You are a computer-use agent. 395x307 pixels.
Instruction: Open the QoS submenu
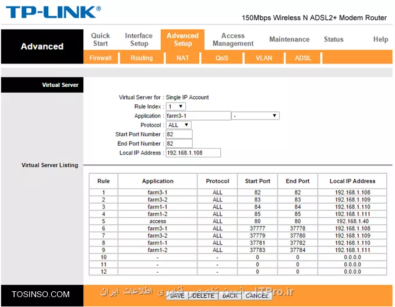point(222,58)
